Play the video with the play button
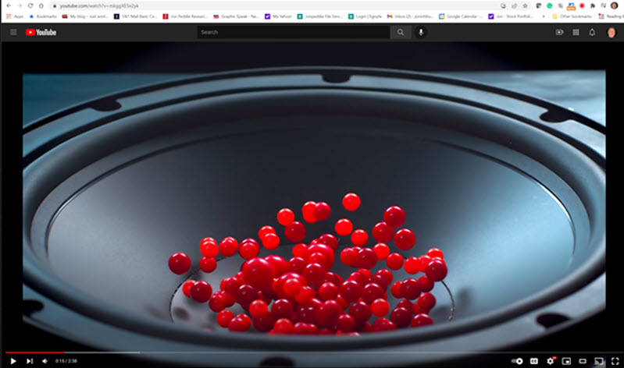This screenshot has width=624, height=368. pos(13,361)
